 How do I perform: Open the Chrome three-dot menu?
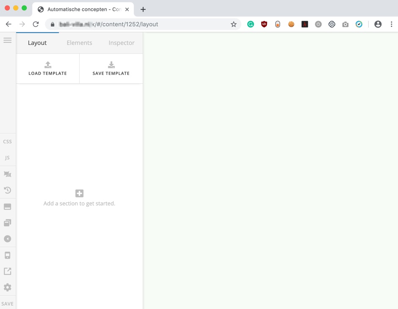tap(391, 25)
